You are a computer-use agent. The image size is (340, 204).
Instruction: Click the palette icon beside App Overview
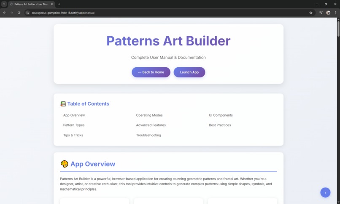64,164
